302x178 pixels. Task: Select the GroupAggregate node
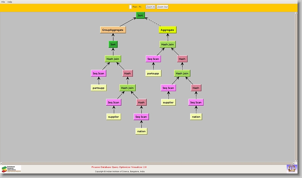(113, 30)
